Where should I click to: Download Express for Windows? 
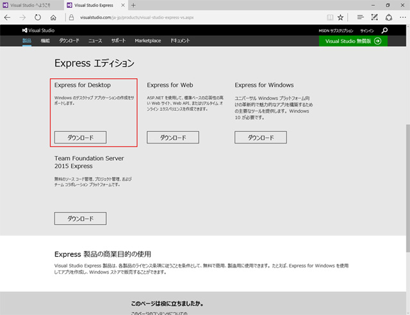261,138
